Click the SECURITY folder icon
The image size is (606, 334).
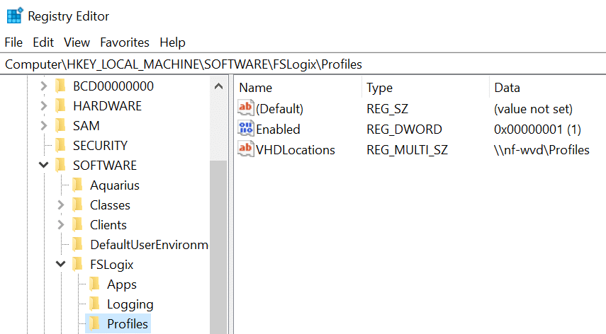coord(60,145)
